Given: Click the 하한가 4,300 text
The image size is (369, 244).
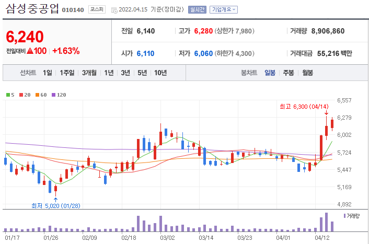Looking at the screenshot, I should pos(234,54).
